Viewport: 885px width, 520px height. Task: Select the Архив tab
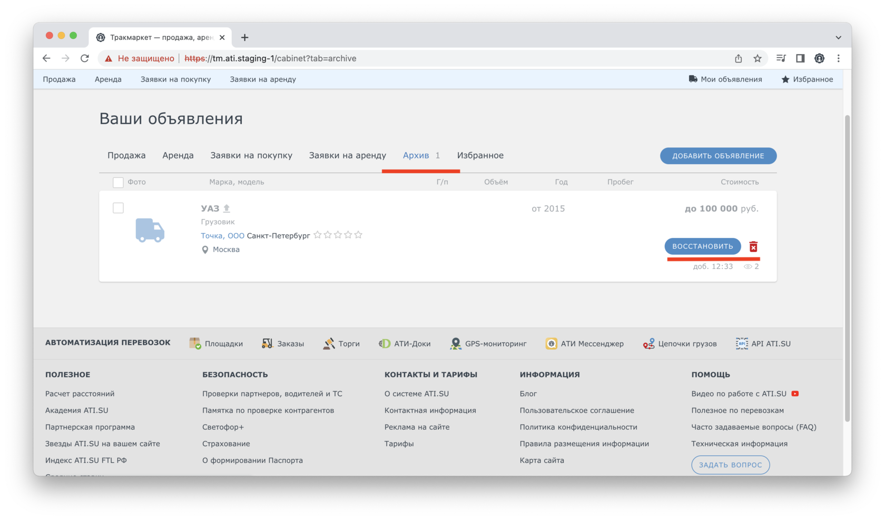coord(421,155)
